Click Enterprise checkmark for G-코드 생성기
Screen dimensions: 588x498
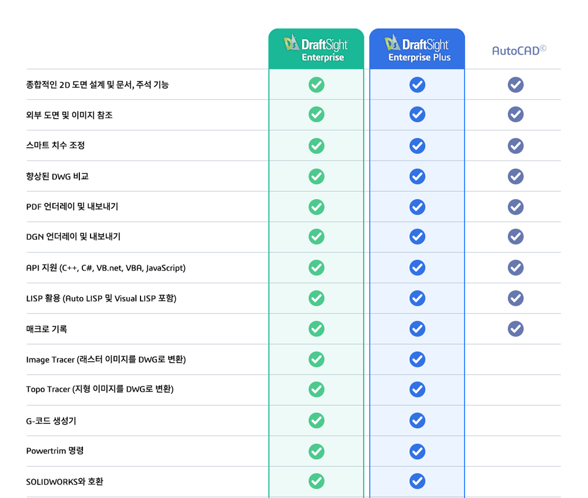pos(316,420)
